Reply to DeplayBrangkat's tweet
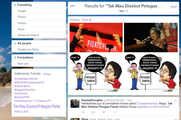The height and width of the screenshot is (120, 181). coord(83,112)
